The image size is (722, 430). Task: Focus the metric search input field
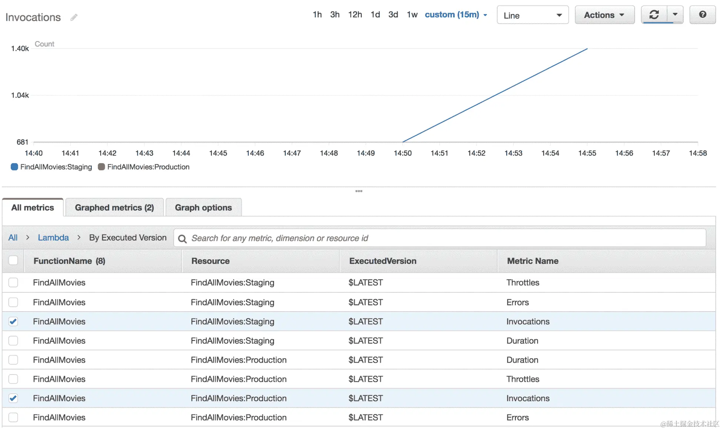(444, 238)
